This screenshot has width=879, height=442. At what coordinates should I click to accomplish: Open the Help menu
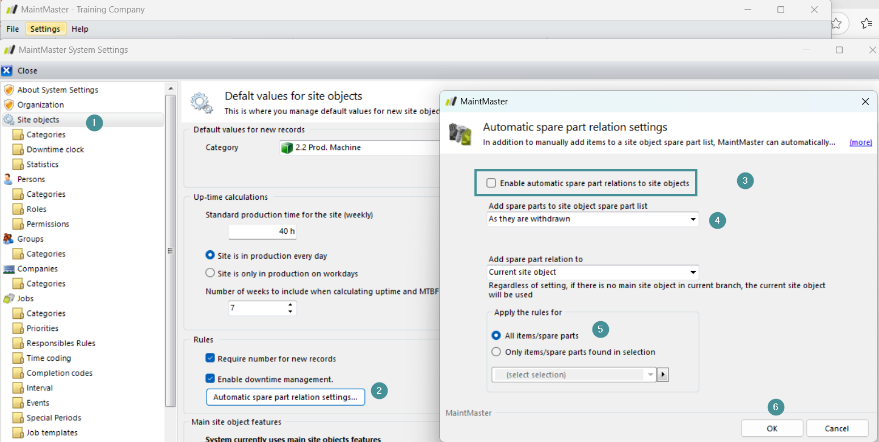(80, 29)
